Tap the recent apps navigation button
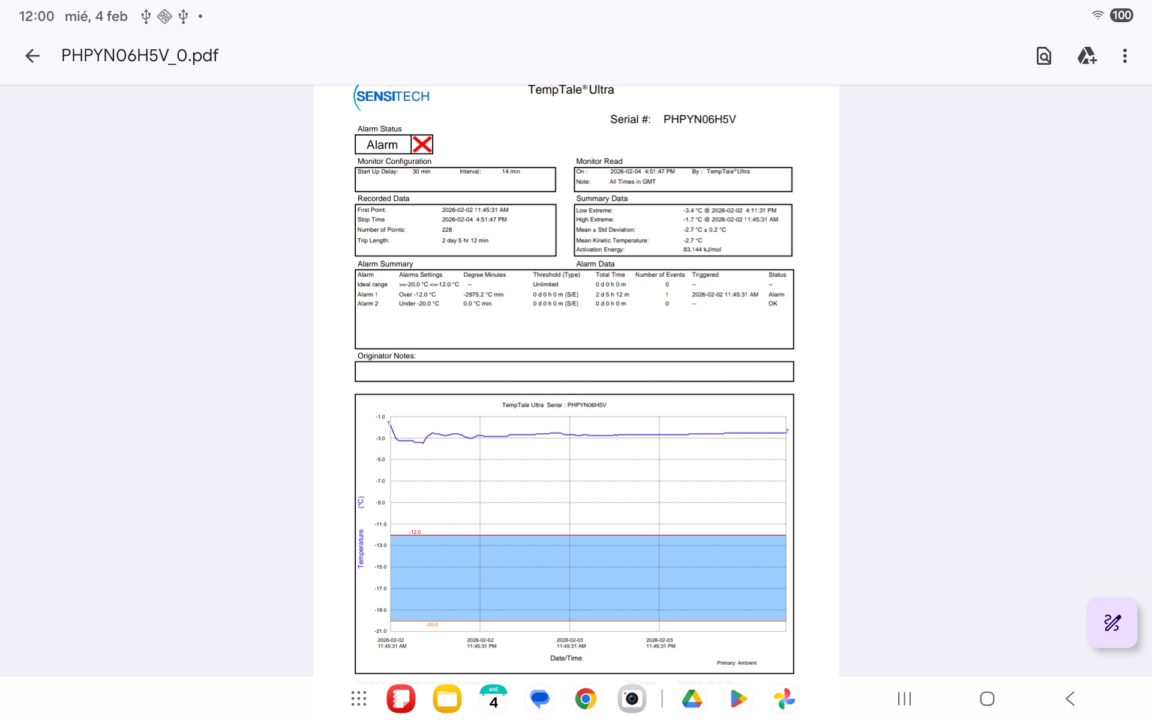This screenshot has height=720, width=1152. click(x=904, y=698)
